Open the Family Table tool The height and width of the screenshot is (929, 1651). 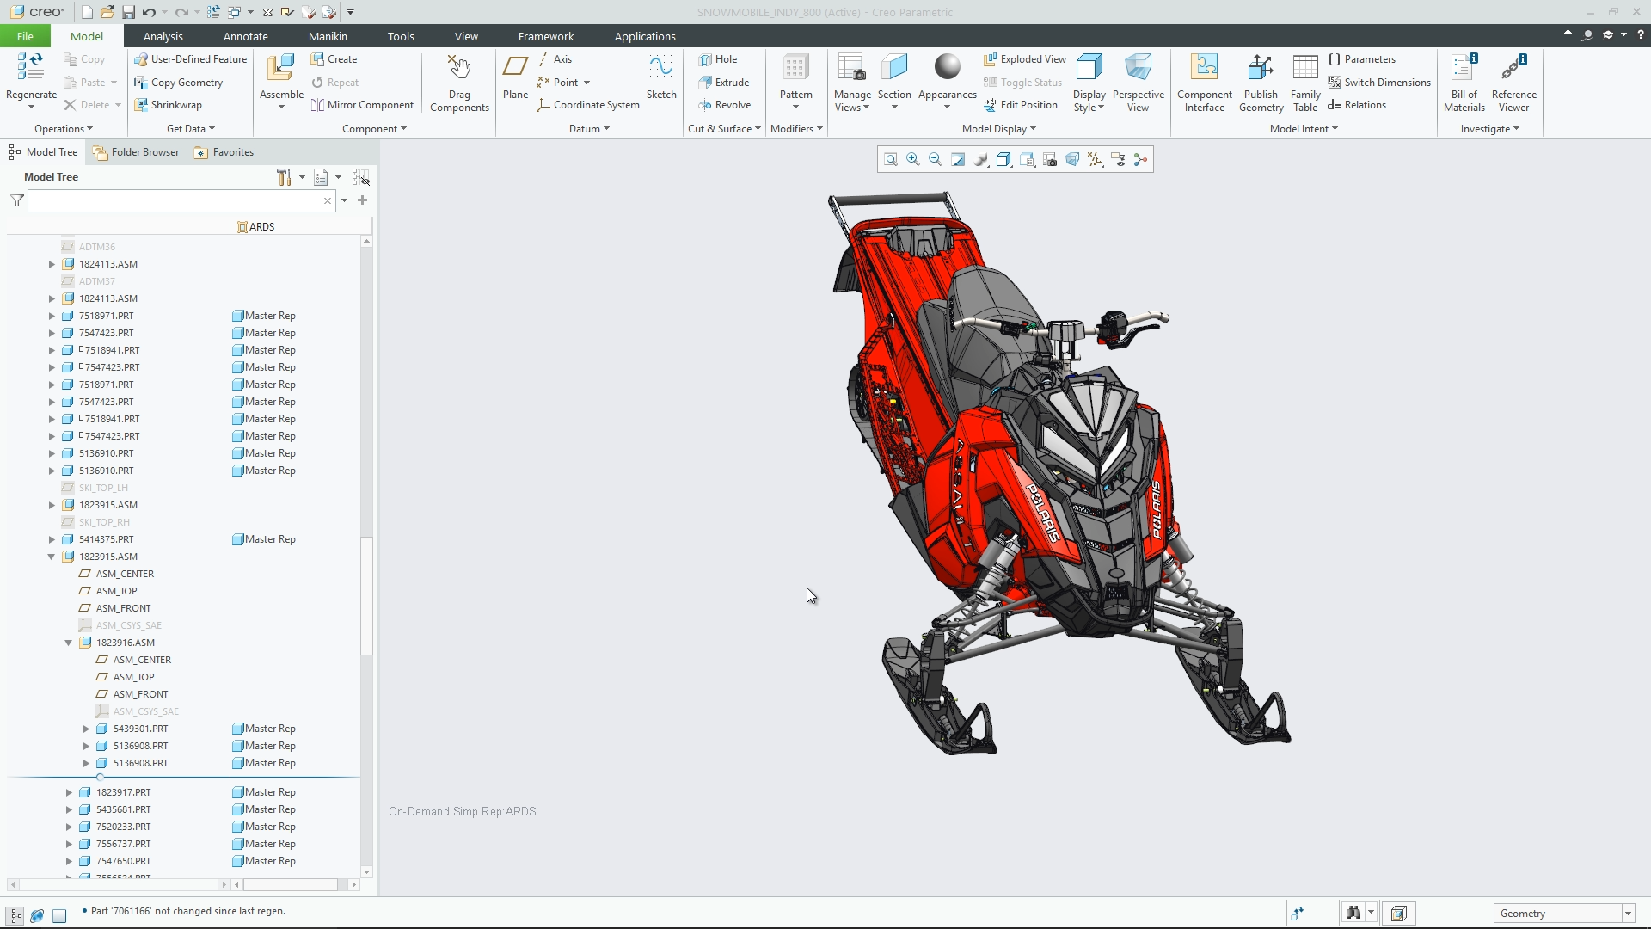(1304, 82)
